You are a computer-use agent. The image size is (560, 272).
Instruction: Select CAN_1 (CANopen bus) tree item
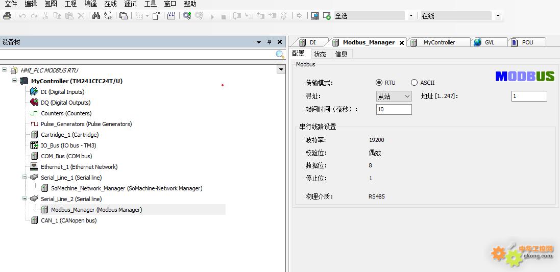(68, 220)
